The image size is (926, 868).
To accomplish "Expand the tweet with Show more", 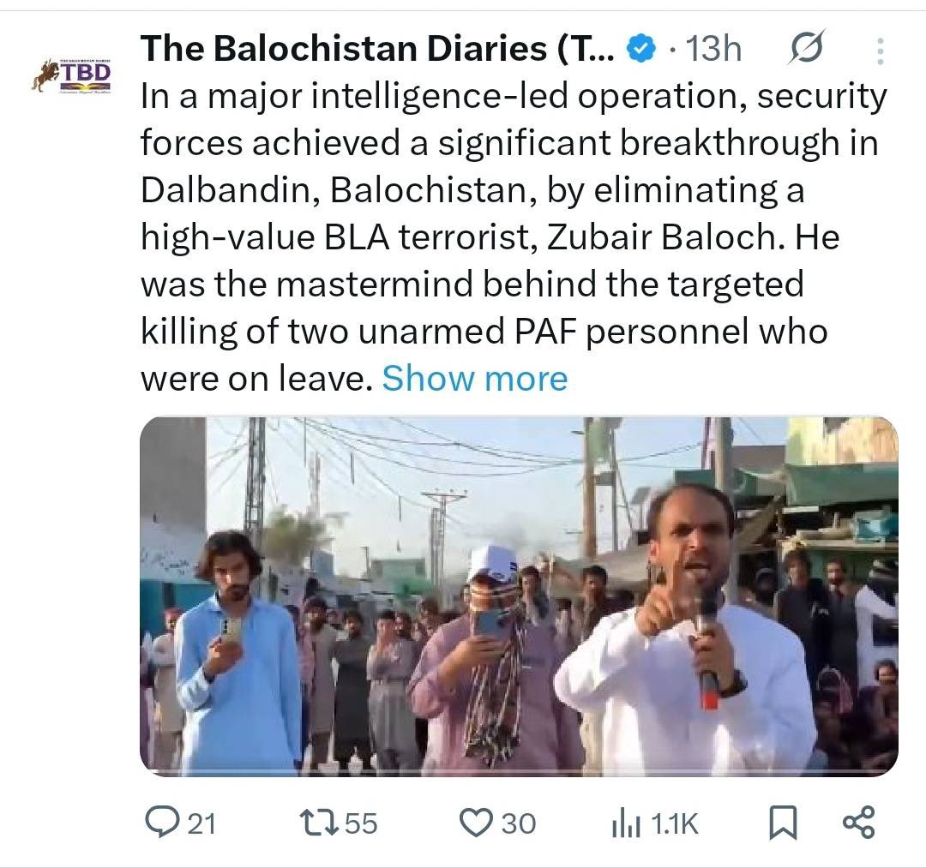I will [x=475, y=378].
